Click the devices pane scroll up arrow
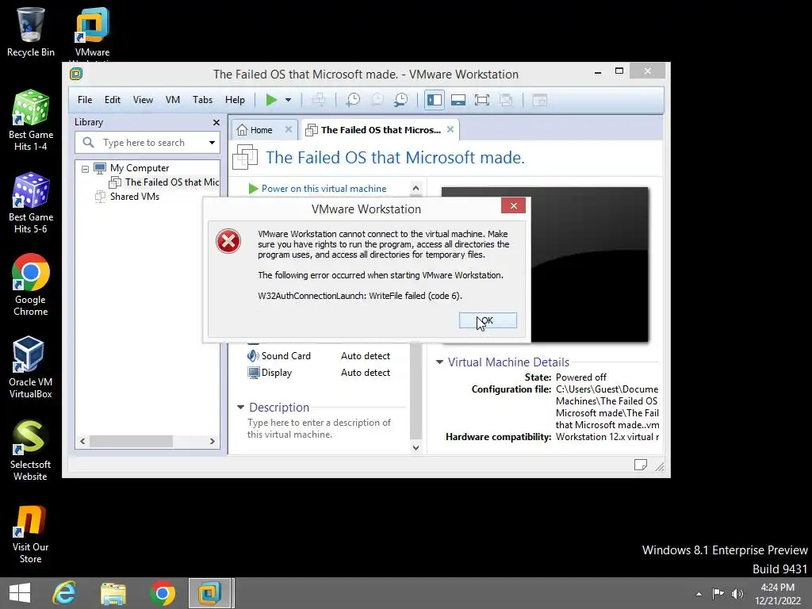This screenshot has width=812, height=609. click(416, 188)
